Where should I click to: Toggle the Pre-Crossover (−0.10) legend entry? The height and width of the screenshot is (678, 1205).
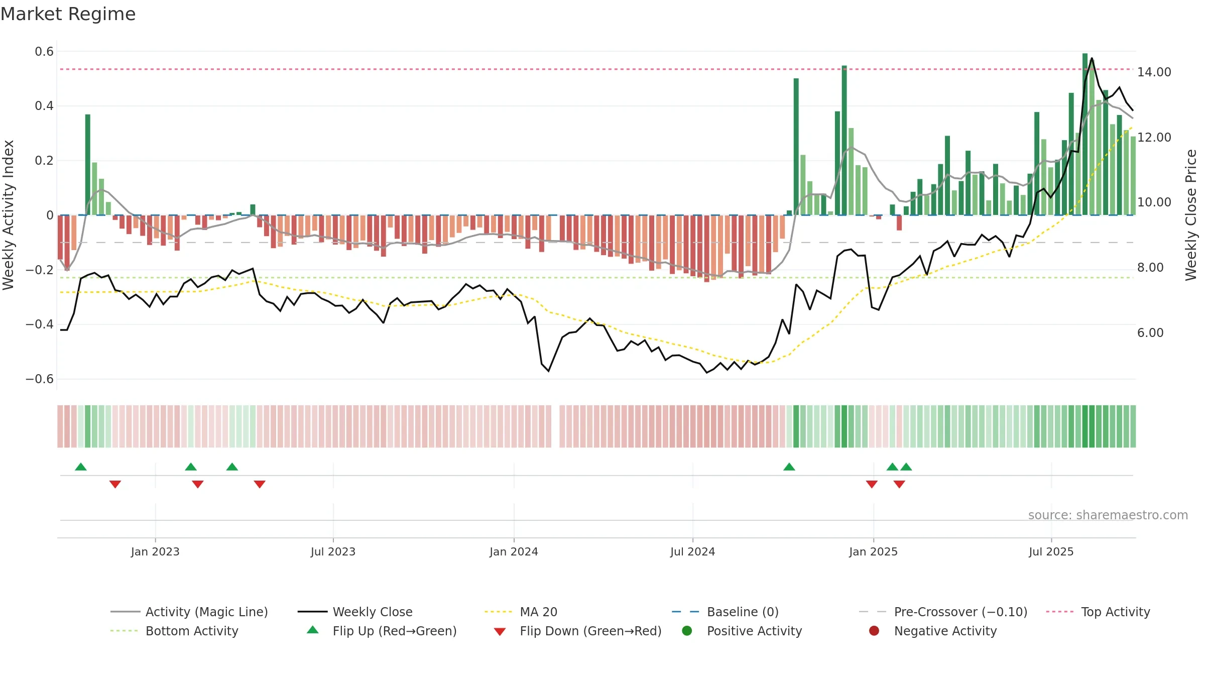(943, 612)
